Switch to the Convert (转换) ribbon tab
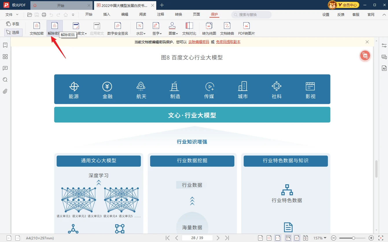Image resolution: width=388 pixels, height=242 pixels. pos(179,14)
